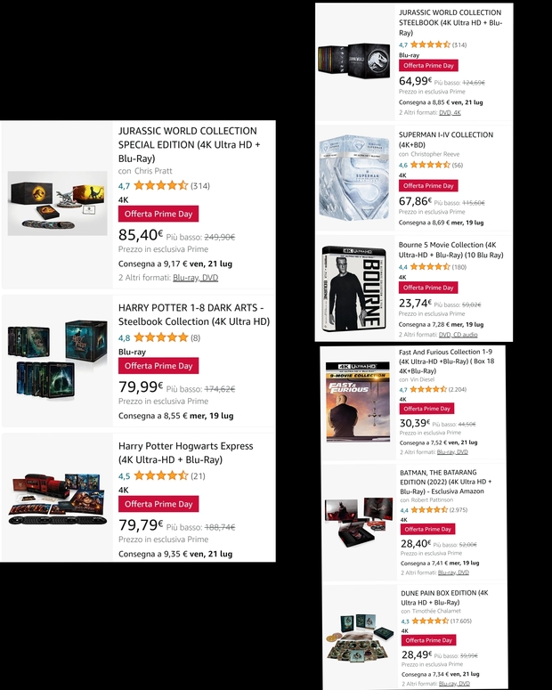552x690 pixels.
Task: Open the 2.204 reviews count for Fast And Furious
Action: coord(458,389)
